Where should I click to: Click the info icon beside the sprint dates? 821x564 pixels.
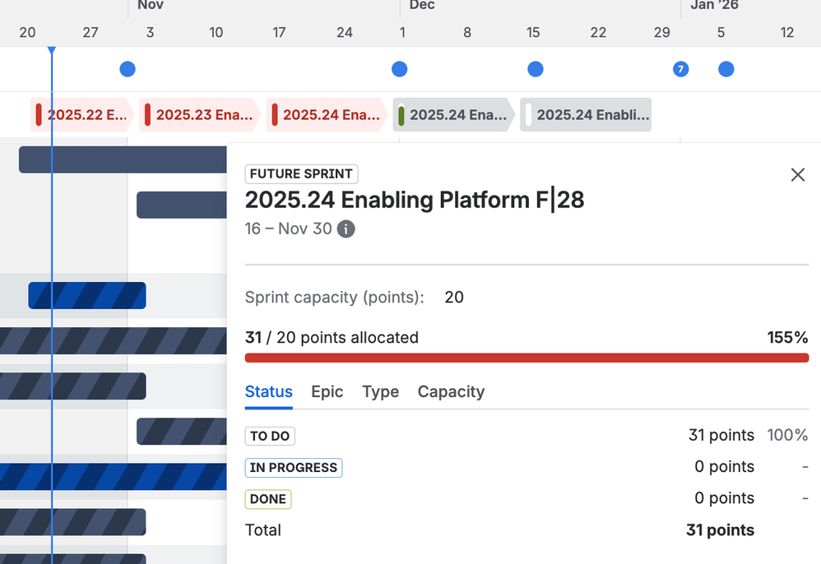(346, 229)
